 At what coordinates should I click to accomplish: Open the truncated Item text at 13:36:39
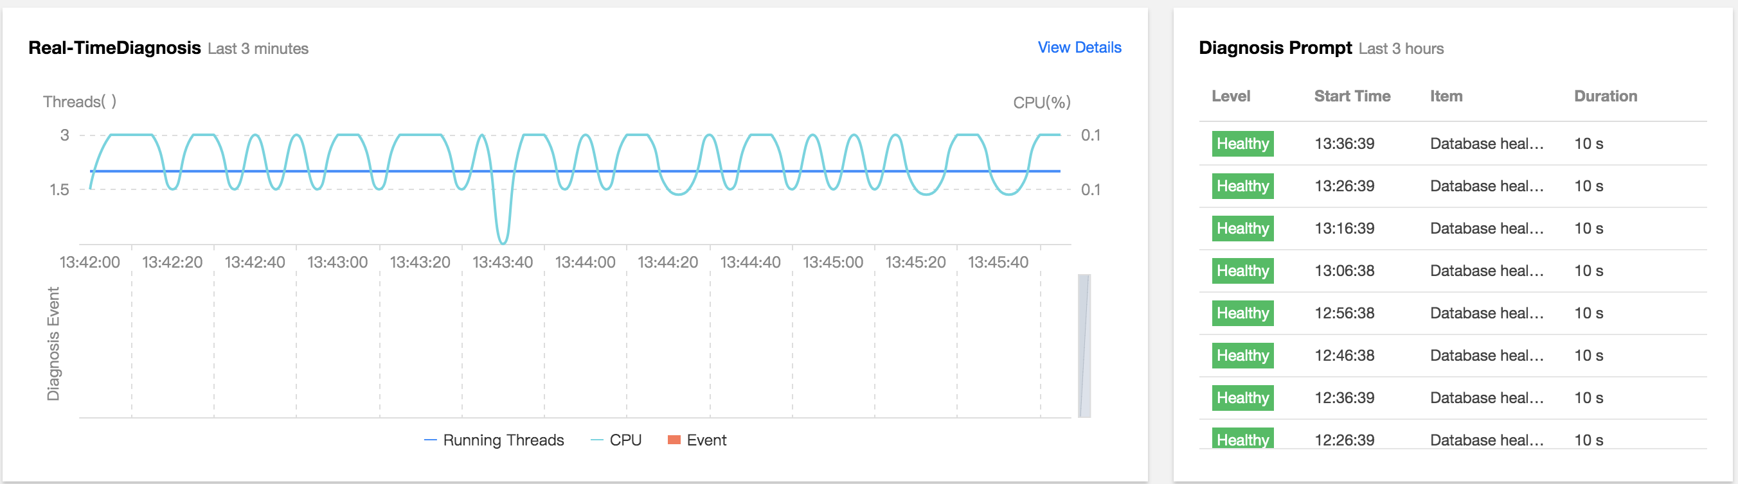pyautogui.click(x=1486, y=144)
